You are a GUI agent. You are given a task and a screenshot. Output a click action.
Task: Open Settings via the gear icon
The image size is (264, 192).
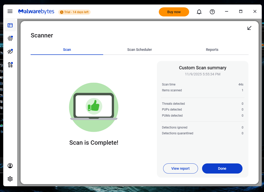10,179
